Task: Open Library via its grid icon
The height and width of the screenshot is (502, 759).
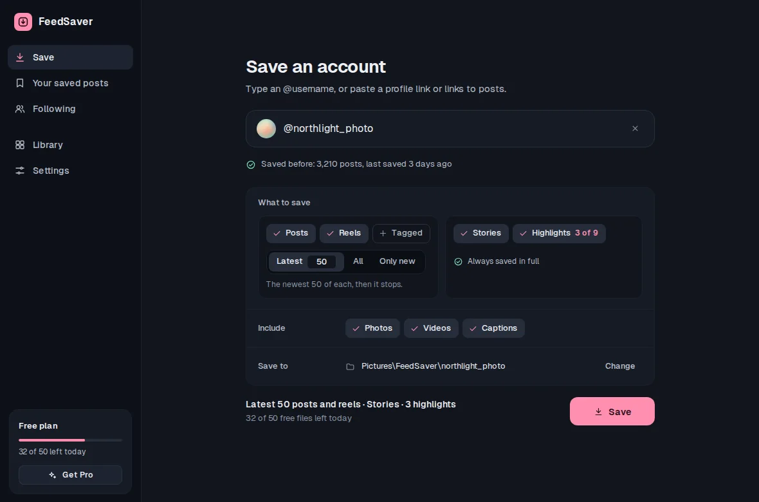Action: pos(20,145)
